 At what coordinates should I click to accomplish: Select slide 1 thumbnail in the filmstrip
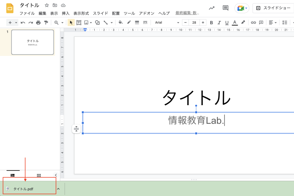tap(33, 42)
